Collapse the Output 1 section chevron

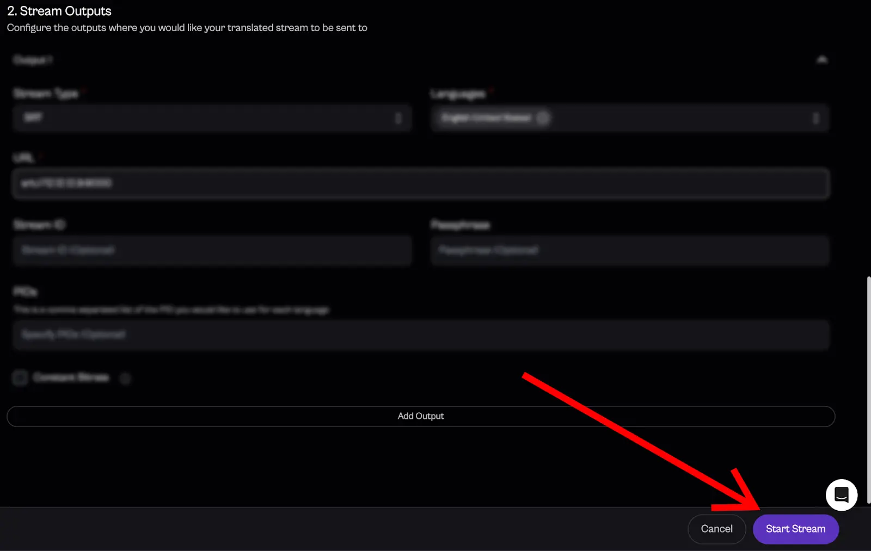coord(822,60)
